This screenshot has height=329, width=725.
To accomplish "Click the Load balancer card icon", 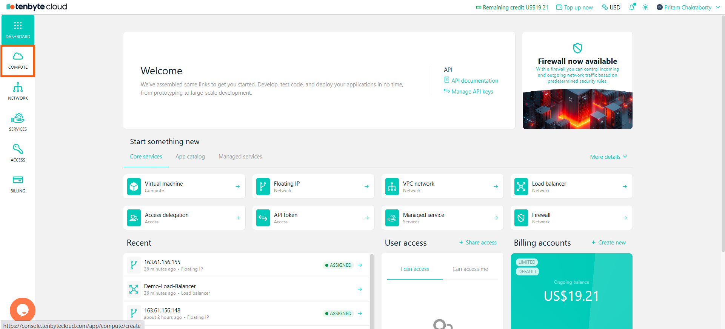I will coord(521,186).
